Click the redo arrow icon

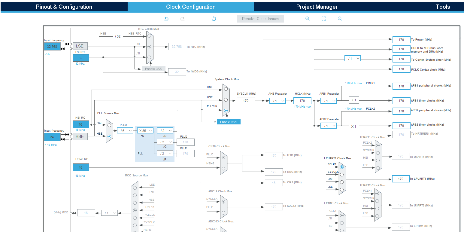tap(182, 19)
